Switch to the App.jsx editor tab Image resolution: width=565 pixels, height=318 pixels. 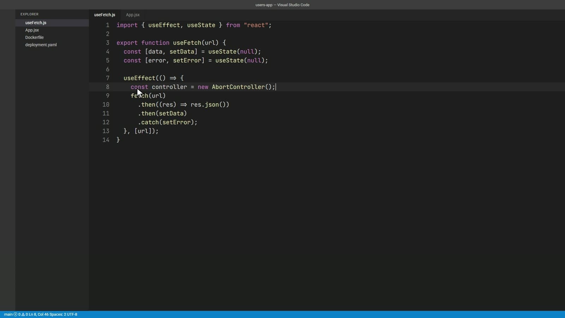[133, 15]
